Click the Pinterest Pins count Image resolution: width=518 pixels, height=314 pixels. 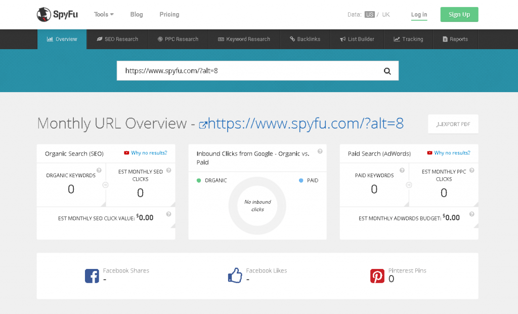coord(391,279)
